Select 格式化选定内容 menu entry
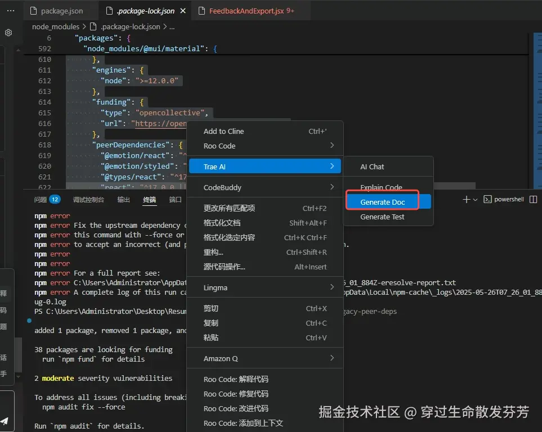Viewport: 542px width, 432px height. coord(265,237)
